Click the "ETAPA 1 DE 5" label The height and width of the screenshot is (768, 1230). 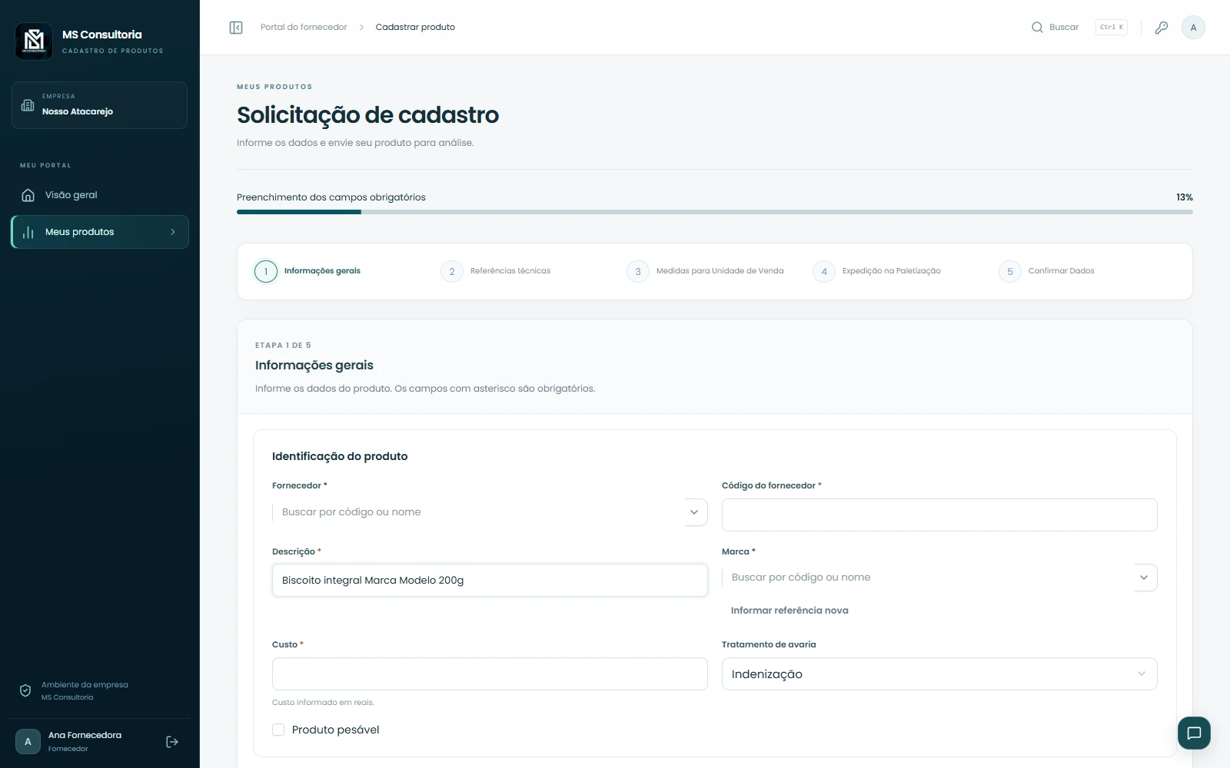tap(283, 346)
